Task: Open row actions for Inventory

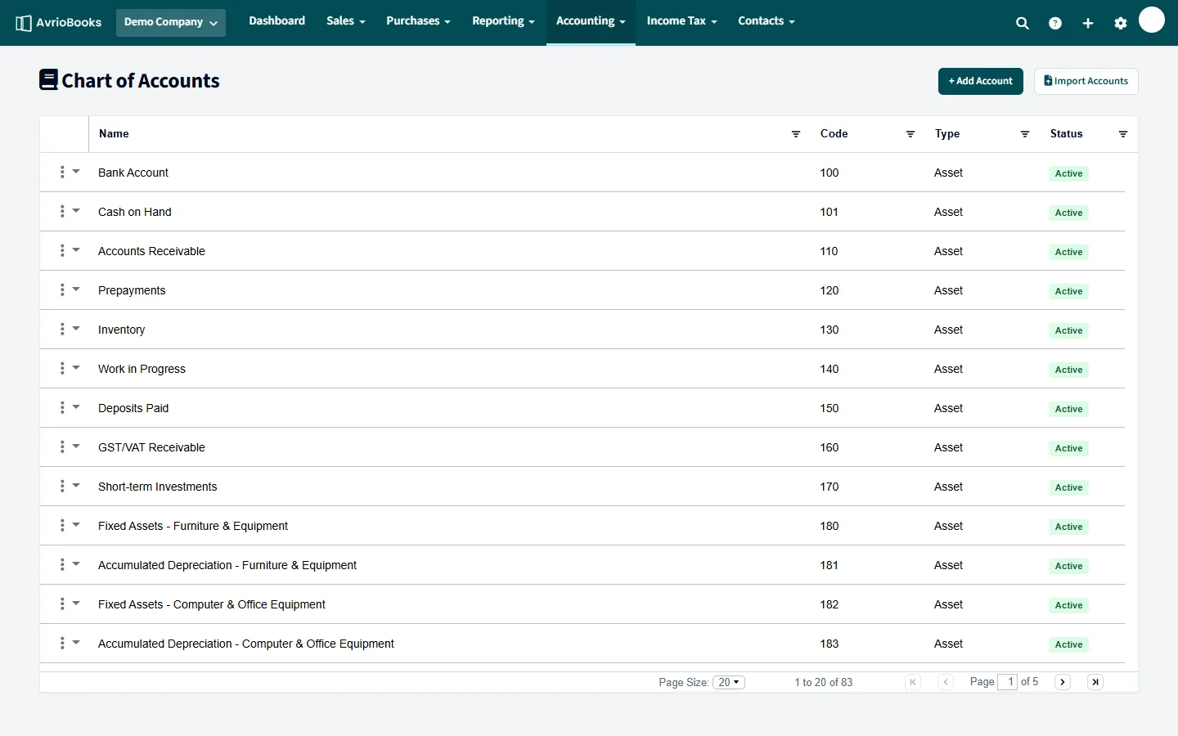Action: tap(69, 330)
